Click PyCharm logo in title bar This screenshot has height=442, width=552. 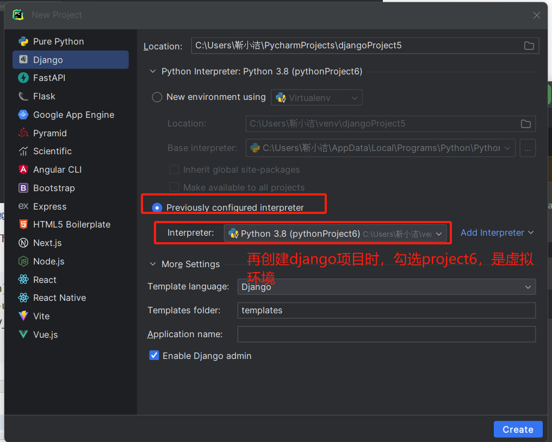[x=18, y=15]
